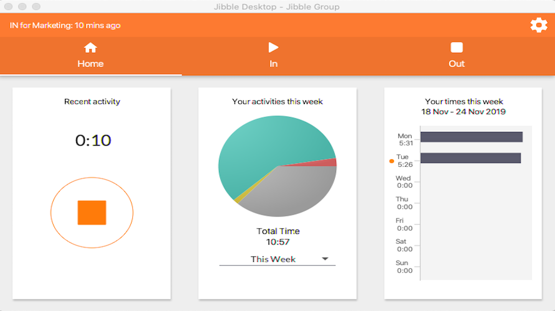Switch to the In tab
Image resolution: width=555 pixels, height=311 pixels.
273,56
